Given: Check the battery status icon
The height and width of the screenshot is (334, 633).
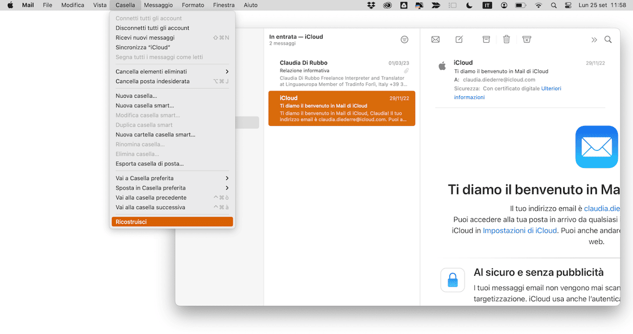Looking at the screenshot, I should 521,5.
